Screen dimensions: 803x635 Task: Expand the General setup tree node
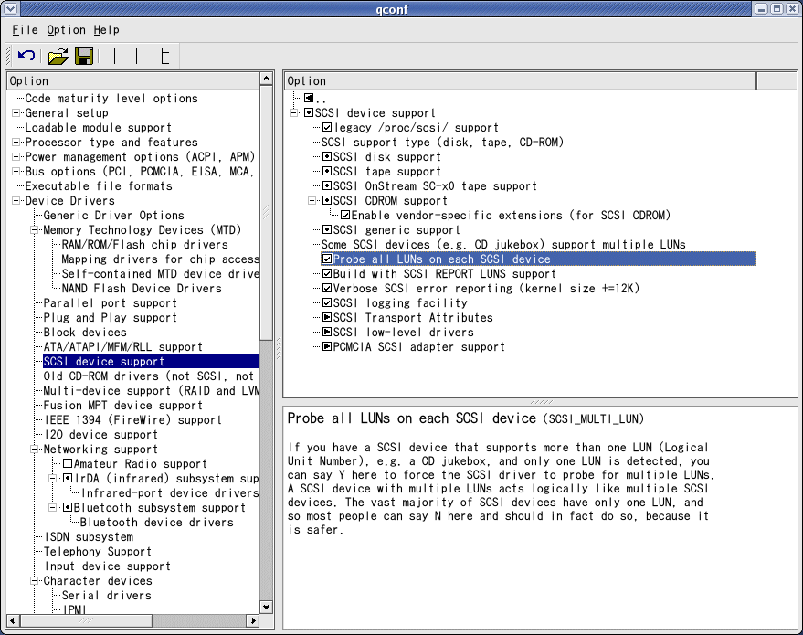click(16, 112)
